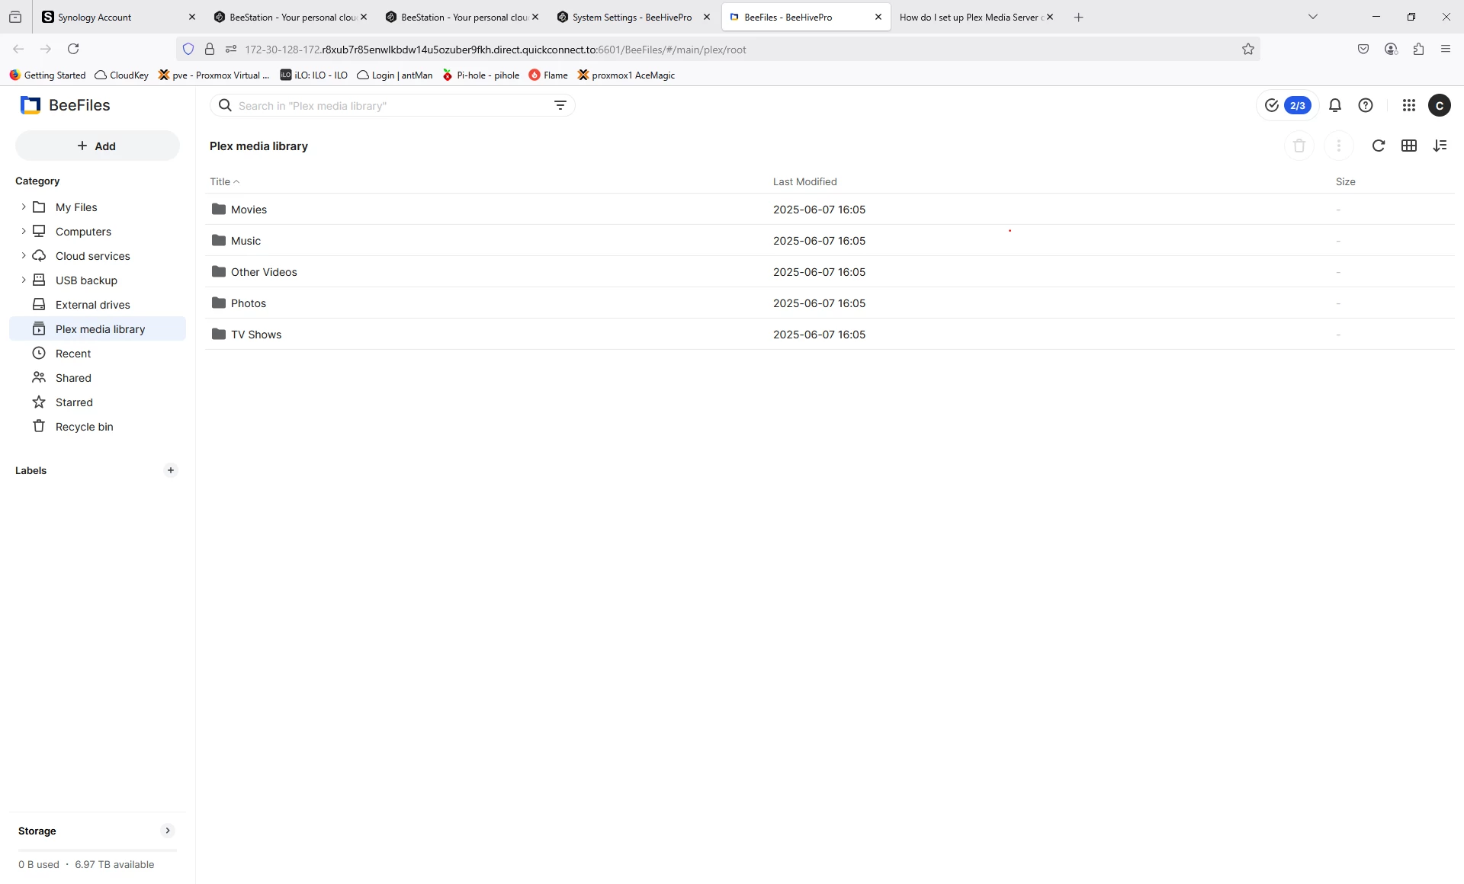This screenshot has width=1464, height=884.
Task: Click the Other Videos folder icon
Action: click(x=219, y=271)
